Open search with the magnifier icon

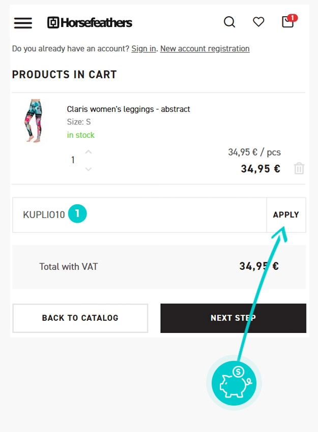click(229, 22)
